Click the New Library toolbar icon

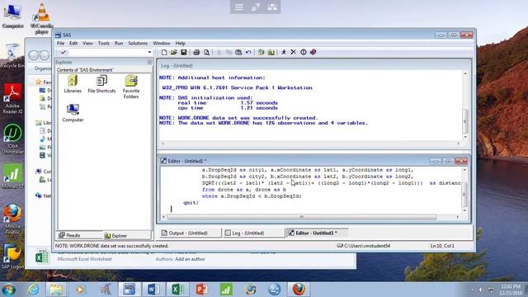pyautogui.click(x=261, y=52)
